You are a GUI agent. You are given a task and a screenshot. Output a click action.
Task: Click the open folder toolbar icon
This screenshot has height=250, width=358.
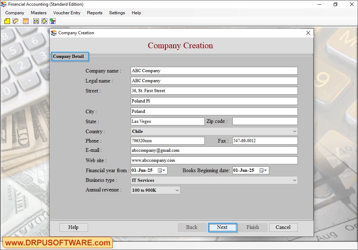point(15,21)
